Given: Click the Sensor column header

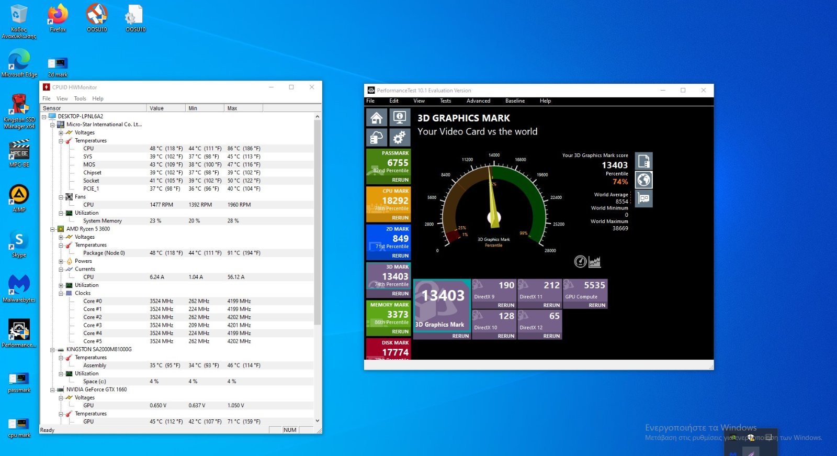Looking at the screenshot, I should (94, 108).
